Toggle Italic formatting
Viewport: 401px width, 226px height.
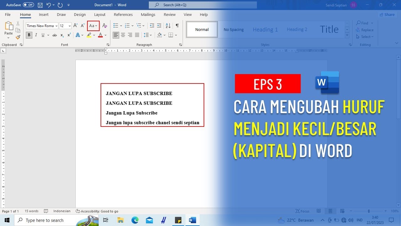[36, 35]
